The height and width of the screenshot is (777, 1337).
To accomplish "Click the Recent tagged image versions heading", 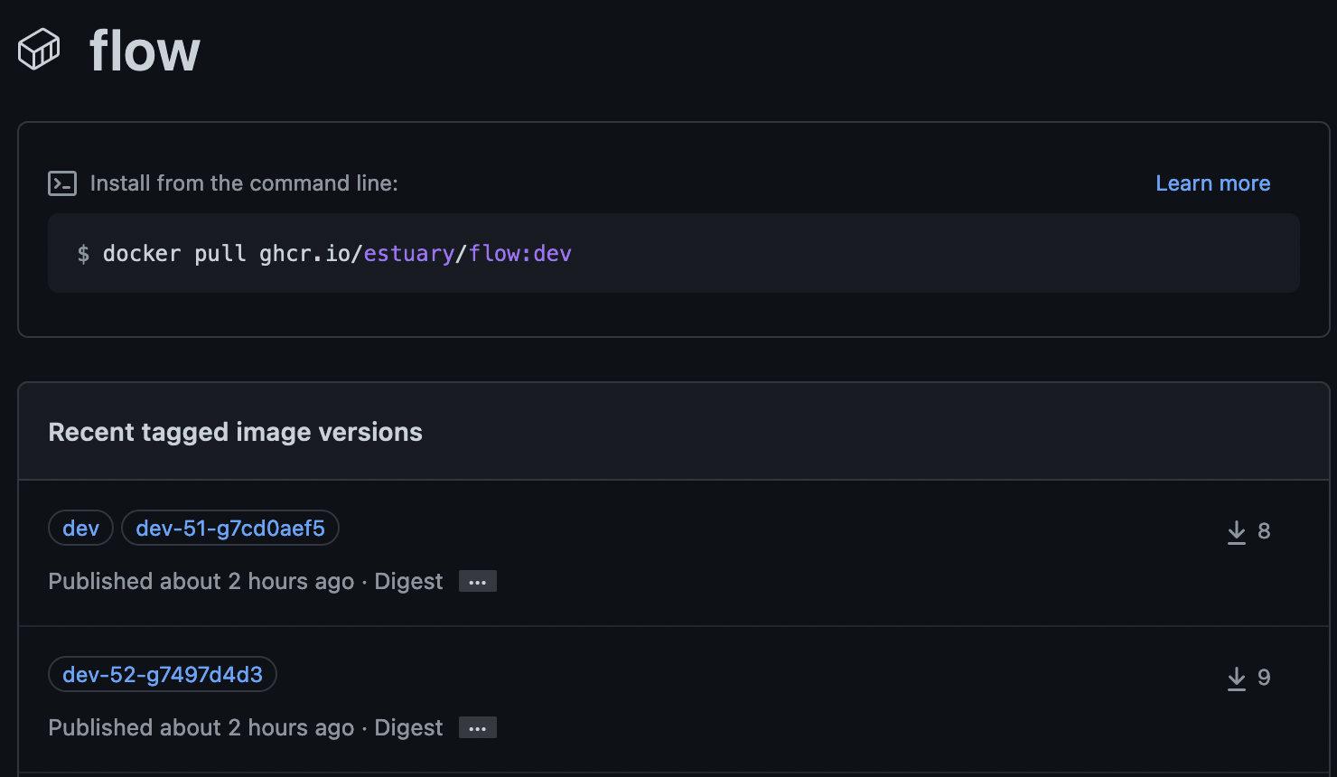I will pyautogui.click(x=235, y=432).
